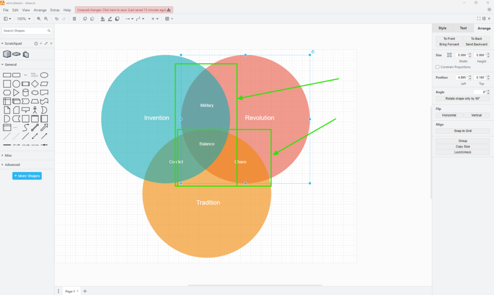The height and width of the screenshot is (295, 494).
Task: Select the parallelogram shape in General
Action: (x=44, y=84)
